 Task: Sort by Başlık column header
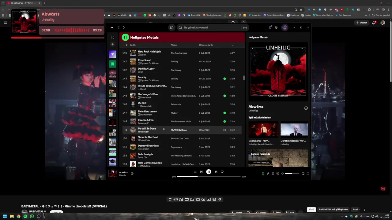[133, 45]
